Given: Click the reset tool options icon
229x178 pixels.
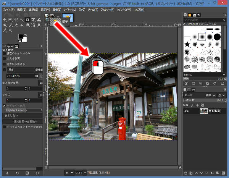Looking at the screenshot, I should point(37,173).
